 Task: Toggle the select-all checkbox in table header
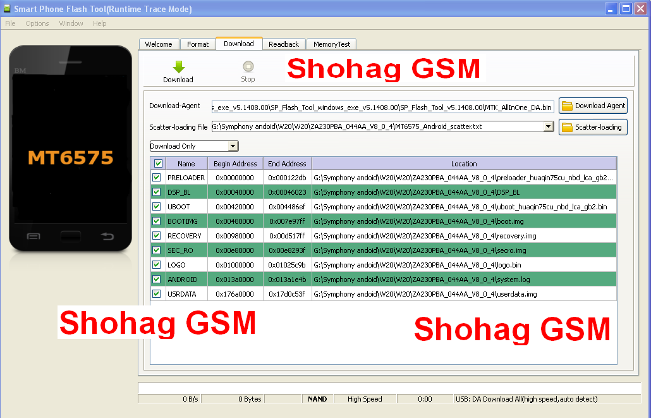(157, 163)
